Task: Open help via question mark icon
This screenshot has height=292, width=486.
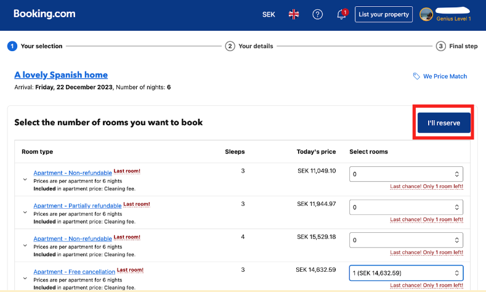Action: point(318,14)
